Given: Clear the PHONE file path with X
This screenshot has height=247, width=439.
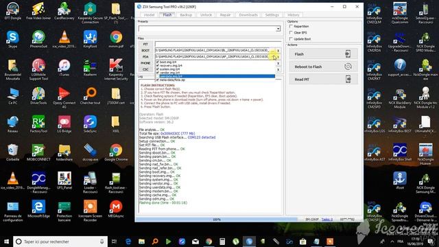Looking at the screenshot, I should (278, 63).
